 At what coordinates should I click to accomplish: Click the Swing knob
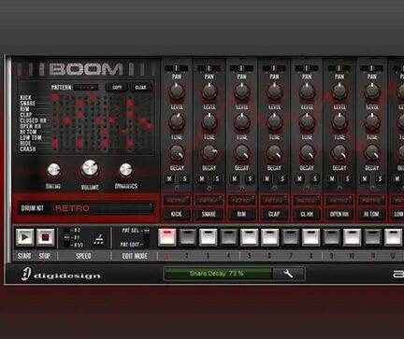point(53,170)
